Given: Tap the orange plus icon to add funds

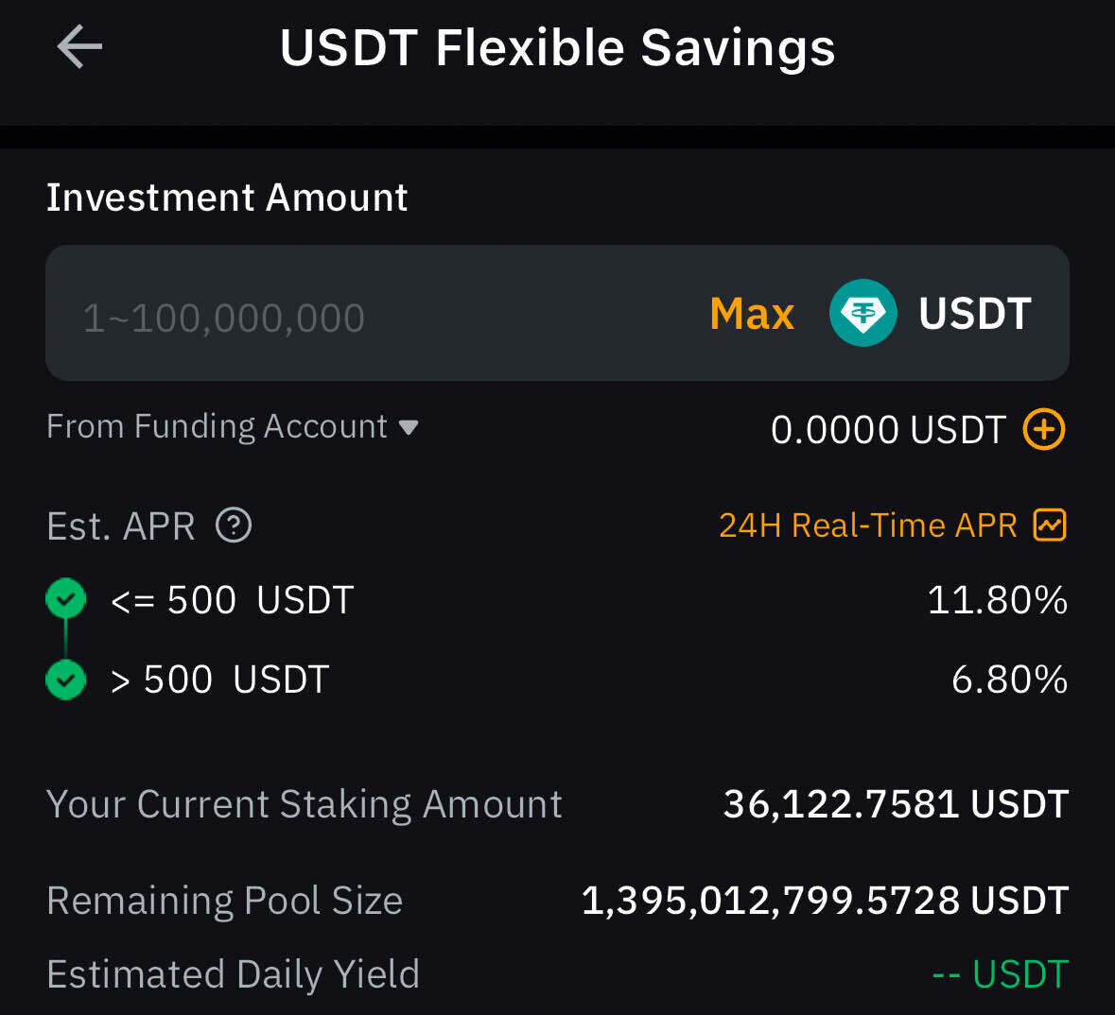Looking at the screenshot, I should click(1044, 429).
